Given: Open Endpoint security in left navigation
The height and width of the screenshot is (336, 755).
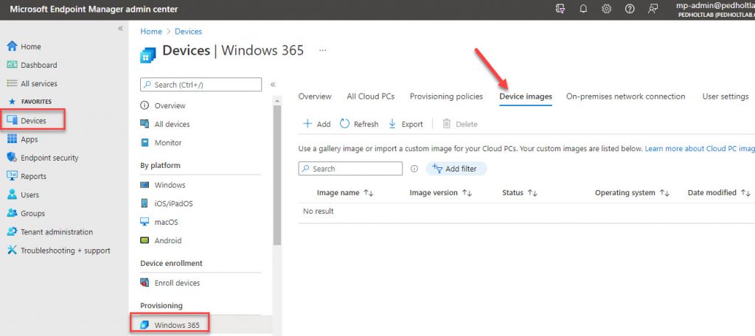Looking at the screenshot, I should tap(49, 158).
